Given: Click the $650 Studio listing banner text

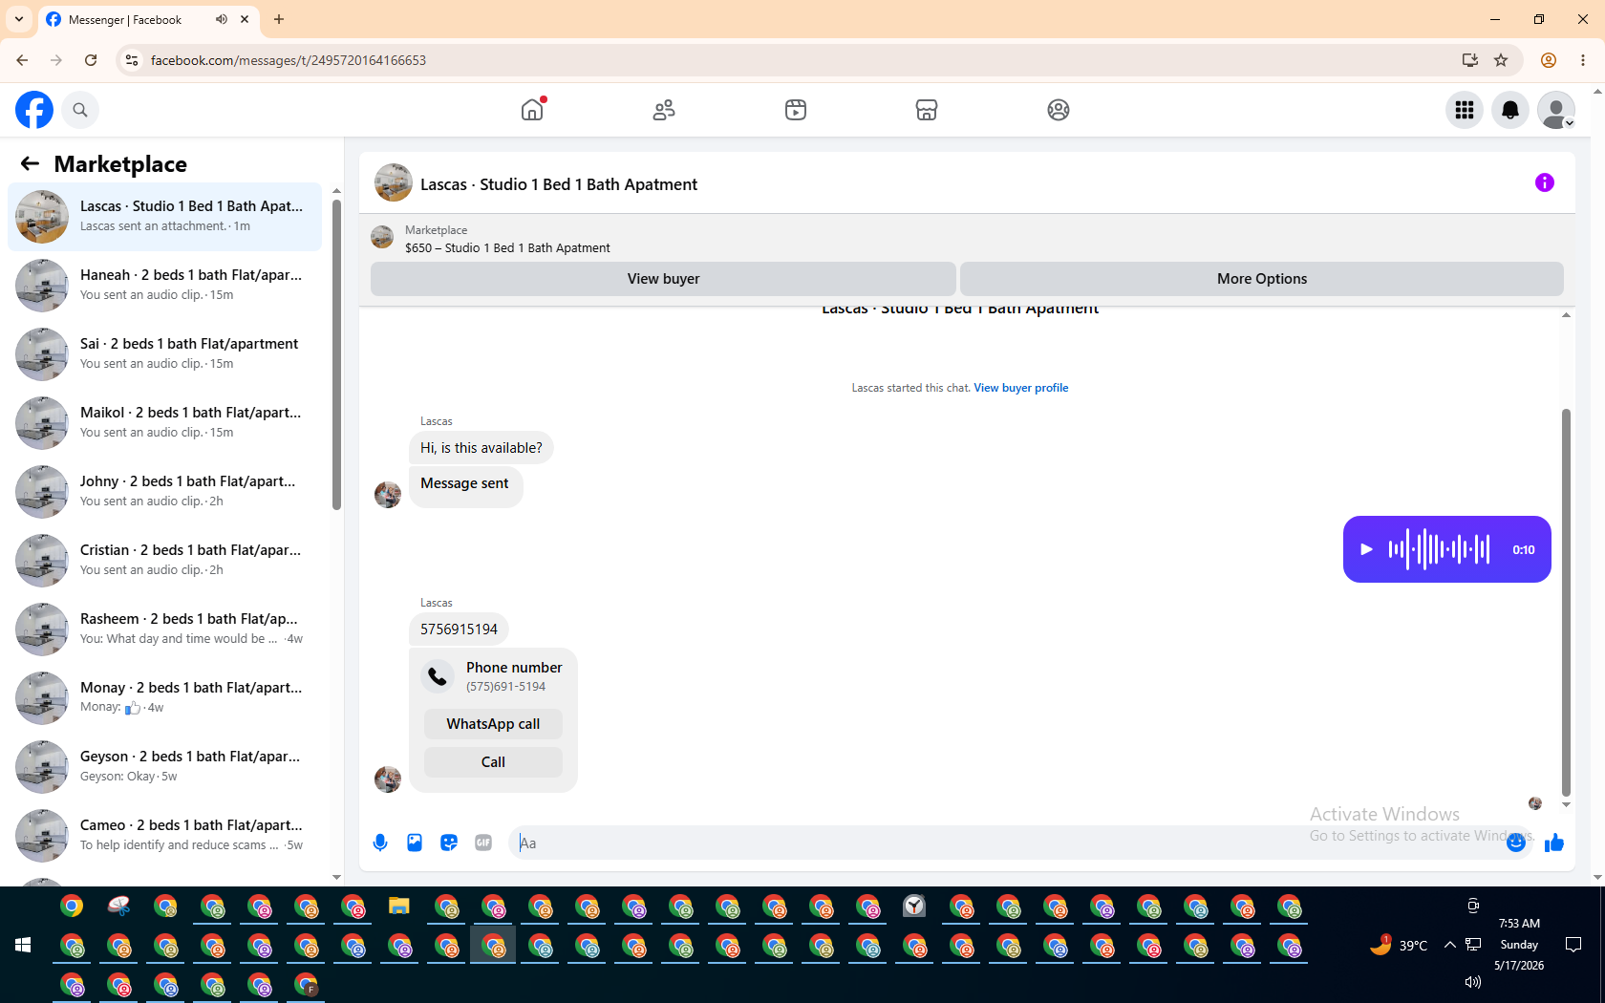Looking at the screenshot, I should click(x=507, y=248).
